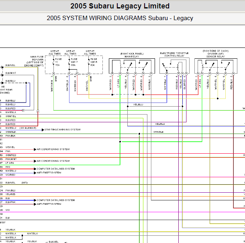Select the 'LT GRN' wire label at pin 17
Viewport: 245px width, 243px height.
10,163
